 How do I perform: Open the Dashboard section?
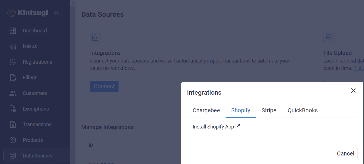tap(35, 30)
